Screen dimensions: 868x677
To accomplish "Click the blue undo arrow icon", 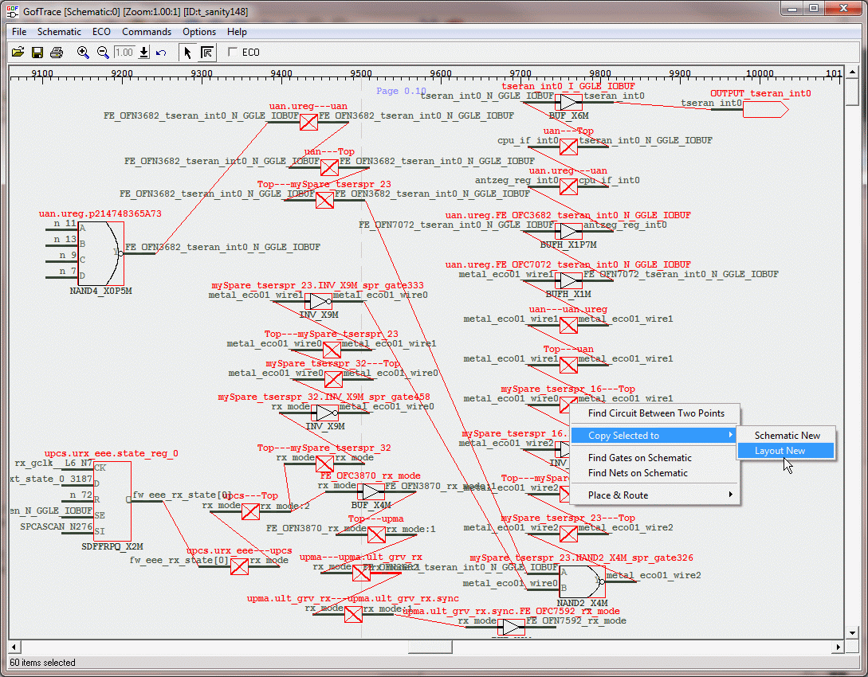I will [x=161, y=53].
